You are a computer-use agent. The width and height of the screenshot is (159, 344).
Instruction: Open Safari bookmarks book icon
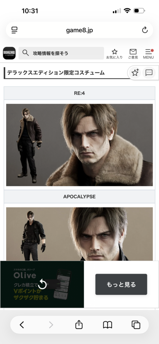[107, 325]
